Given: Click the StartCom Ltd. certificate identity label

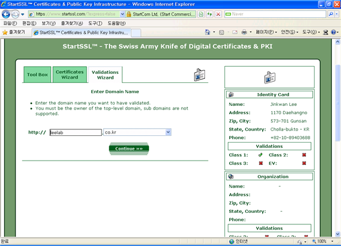Looking at the screenshot, I should [x=164, y=14].
